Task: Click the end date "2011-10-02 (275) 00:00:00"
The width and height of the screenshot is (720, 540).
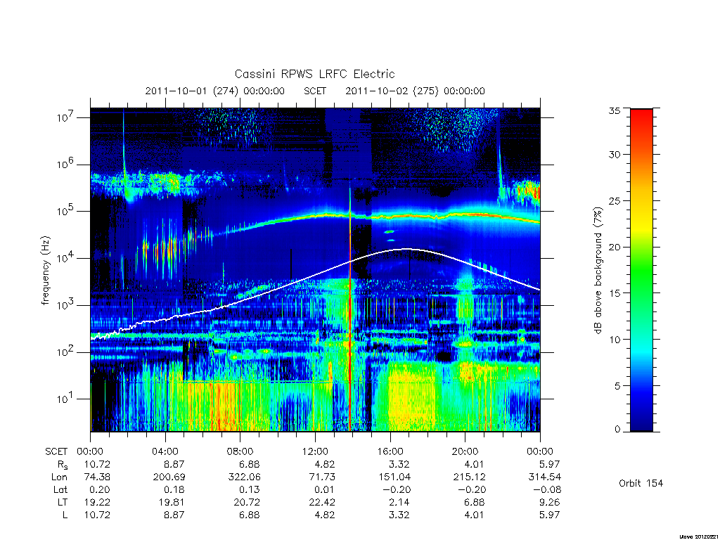Action: (x=415, y=91)
